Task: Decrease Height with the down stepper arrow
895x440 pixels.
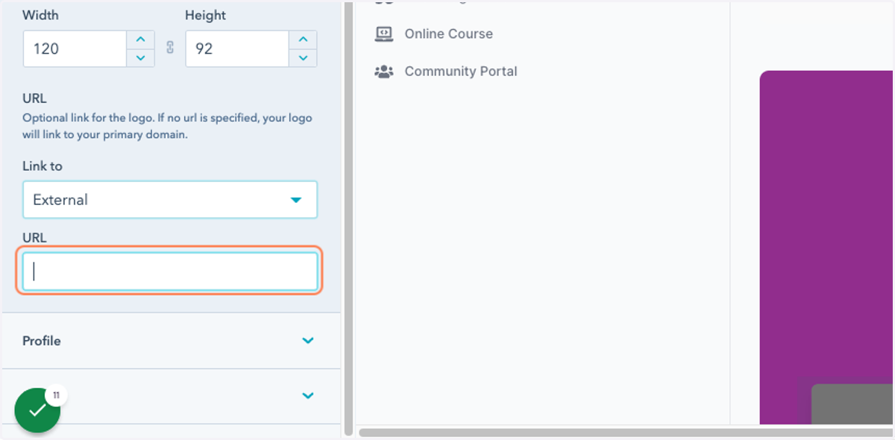Action: point(303,57)
